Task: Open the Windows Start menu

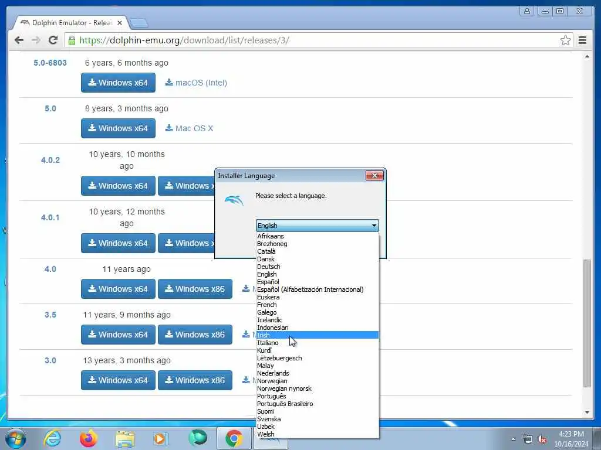Action: tap(16, 438)
